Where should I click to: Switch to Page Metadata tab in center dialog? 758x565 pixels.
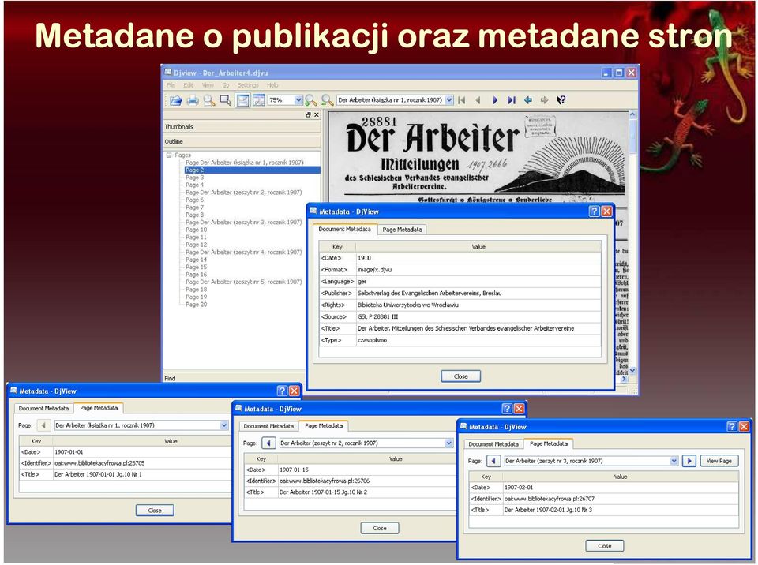coord(402,230)
